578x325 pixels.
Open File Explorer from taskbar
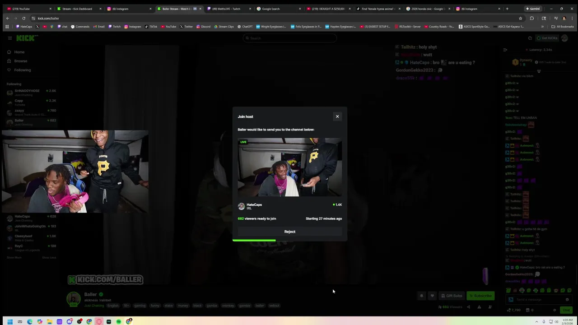point(50,321)
